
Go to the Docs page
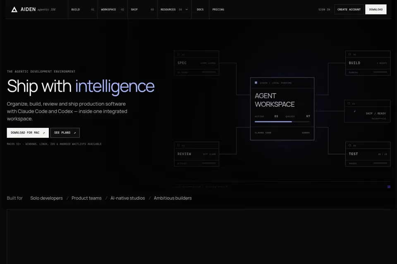[200, 9]
